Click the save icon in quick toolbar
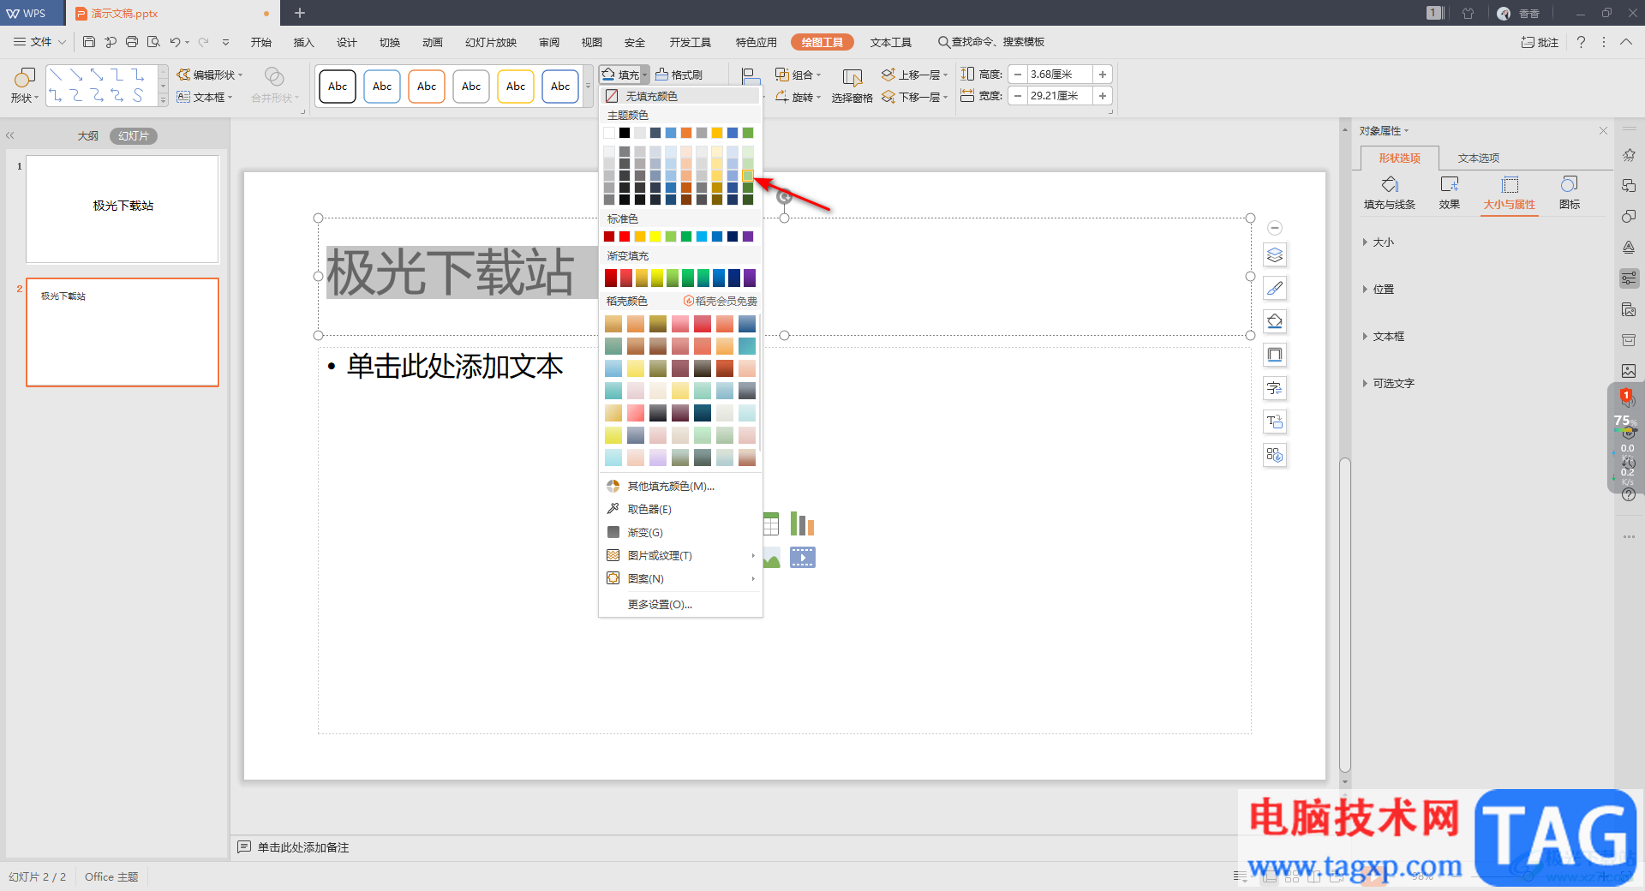The width and height of the screenshot is (1645, 891). pos(89,42)
